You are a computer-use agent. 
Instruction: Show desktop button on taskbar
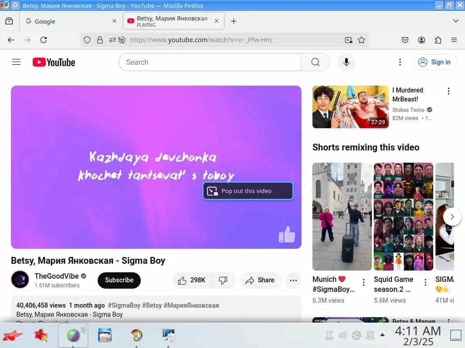pos(455,335)
